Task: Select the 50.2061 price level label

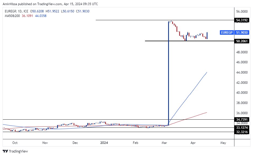Action: pyautogui.click(x=242, y=41)
